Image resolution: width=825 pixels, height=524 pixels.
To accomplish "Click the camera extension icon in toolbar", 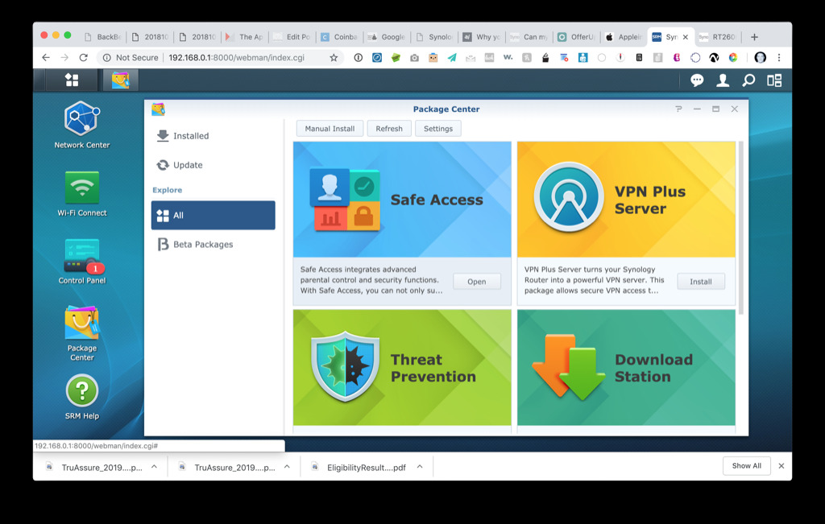I will pyautogui.click(x=415, y=57).
